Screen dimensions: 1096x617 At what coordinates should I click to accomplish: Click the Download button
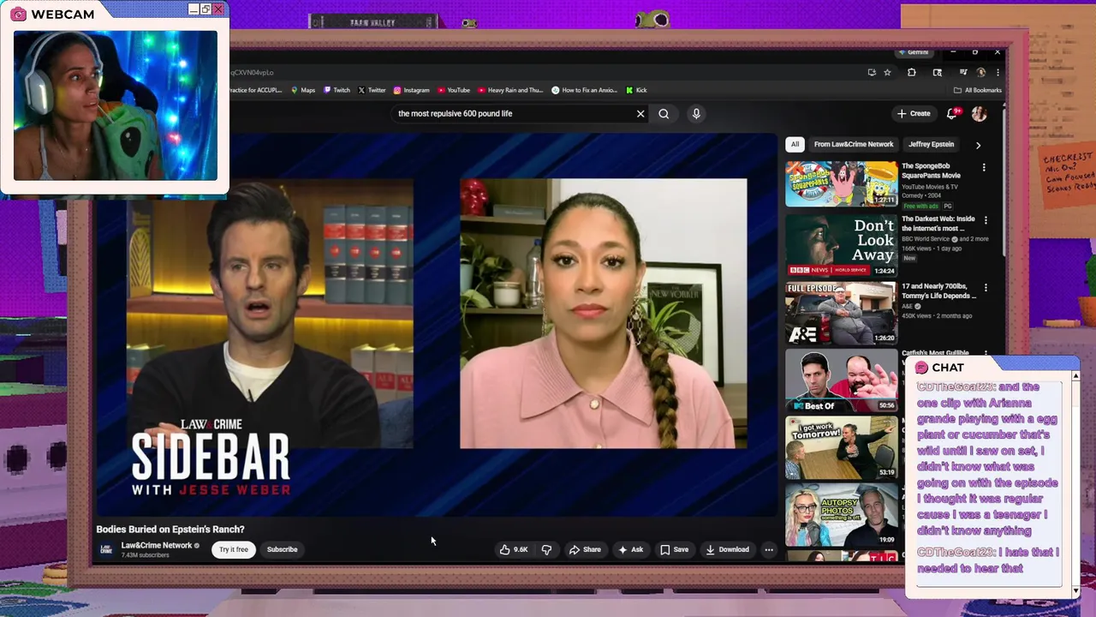[x=728, y=549]
